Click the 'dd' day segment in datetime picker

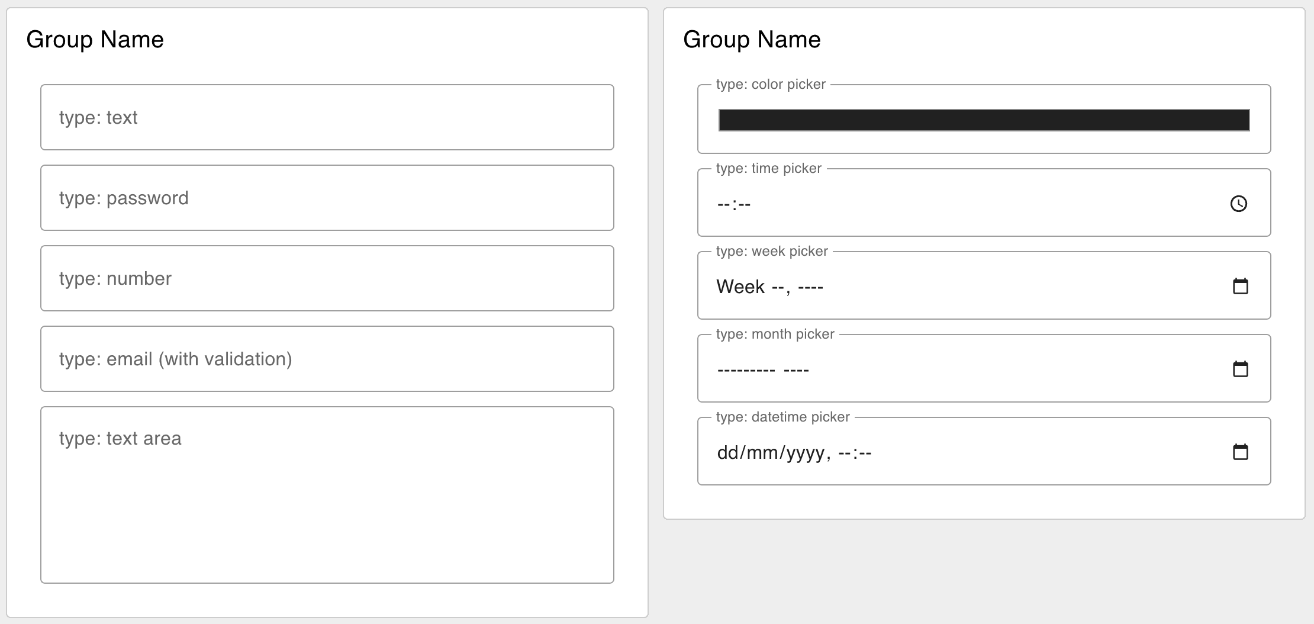(729, 453)
